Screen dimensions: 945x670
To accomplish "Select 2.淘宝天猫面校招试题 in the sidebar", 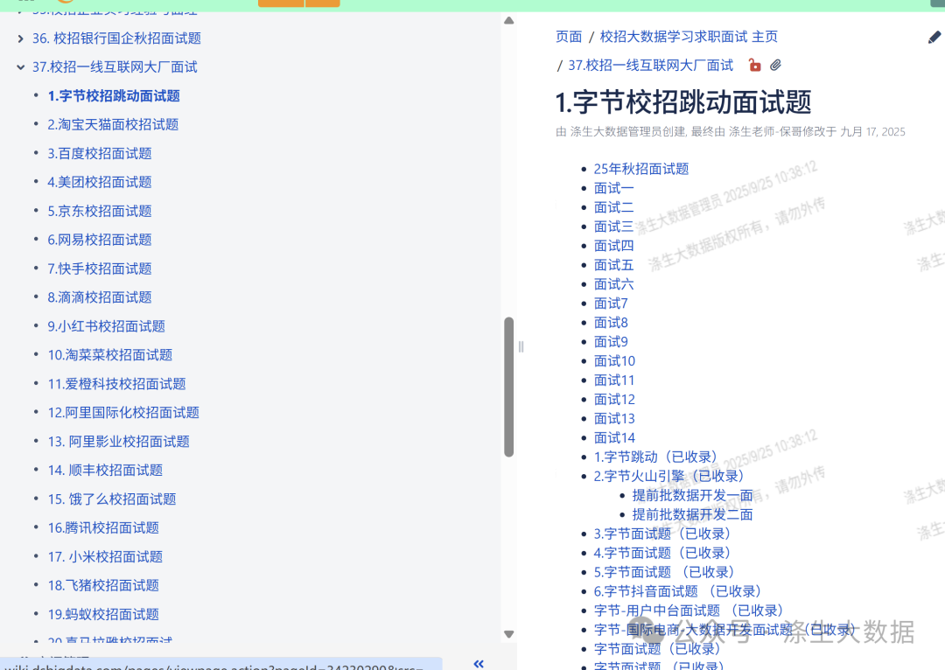I will 113,124.
